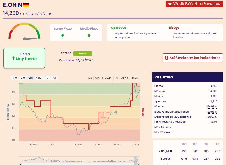
Task: Click the left navigator range handle
Action: coord(134,160)
